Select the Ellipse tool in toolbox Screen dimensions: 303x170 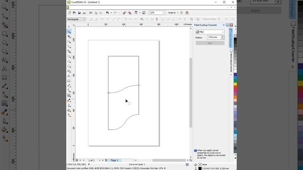(69, 61)
